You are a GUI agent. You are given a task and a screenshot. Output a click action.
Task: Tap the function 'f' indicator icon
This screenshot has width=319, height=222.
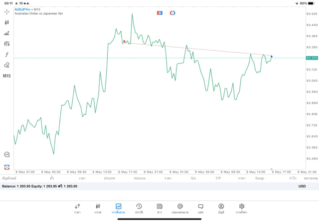6,55
